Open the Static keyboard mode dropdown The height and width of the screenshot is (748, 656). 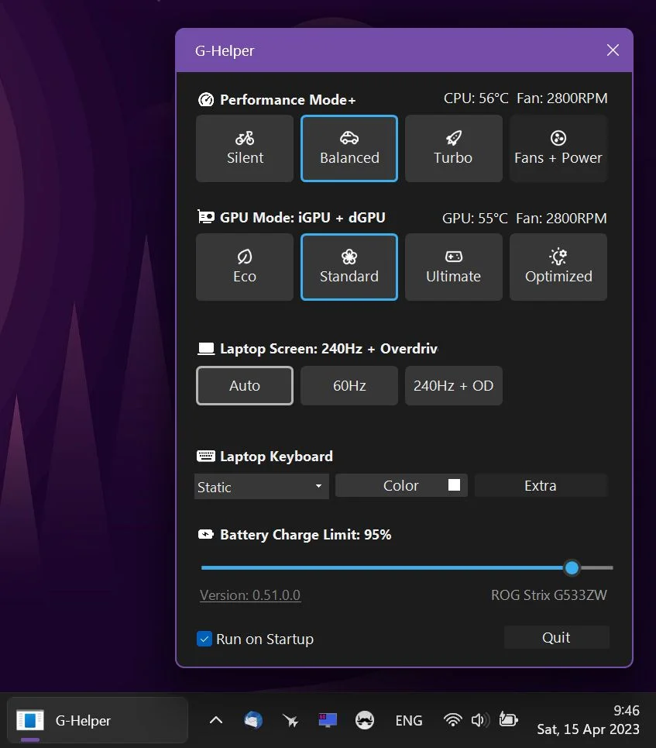tap(261, 487)
